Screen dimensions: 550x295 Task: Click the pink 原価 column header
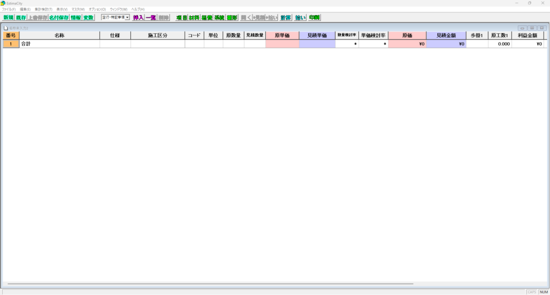pos(407,35)
